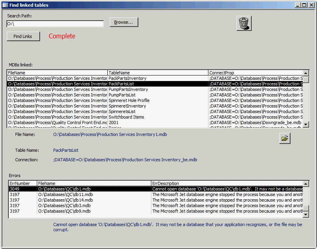The width and height of the screenshot is (317, 249).
Task: Select the Switchboard Items table row
Action: coord(126,117)
